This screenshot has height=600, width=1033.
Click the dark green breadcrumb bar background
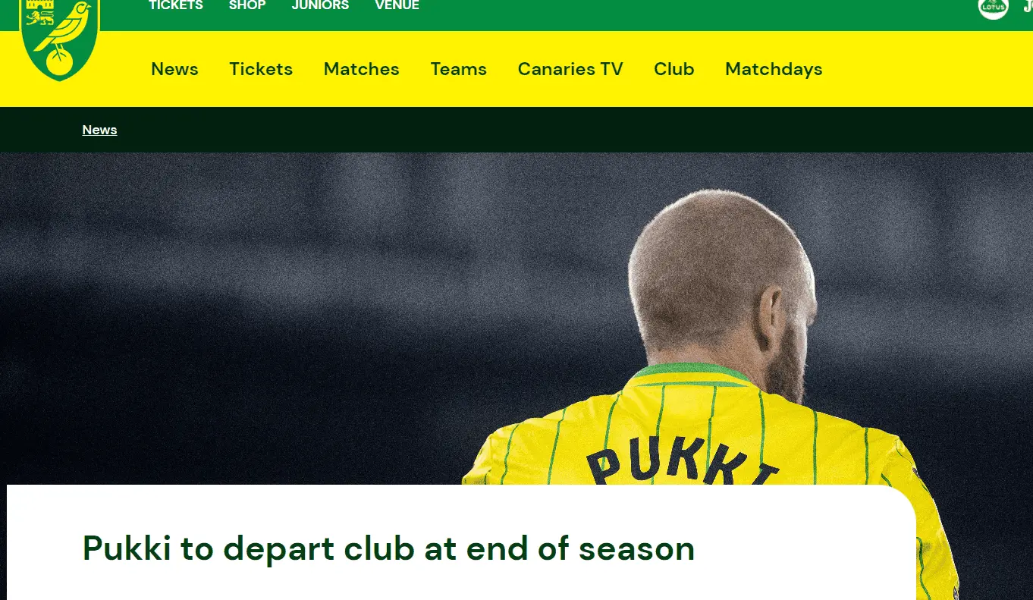coord(531,130)
